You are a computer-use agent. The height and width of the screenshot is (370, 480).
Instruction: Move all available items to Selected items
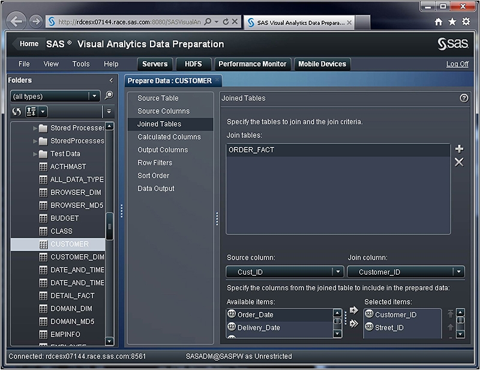[354, 323]
